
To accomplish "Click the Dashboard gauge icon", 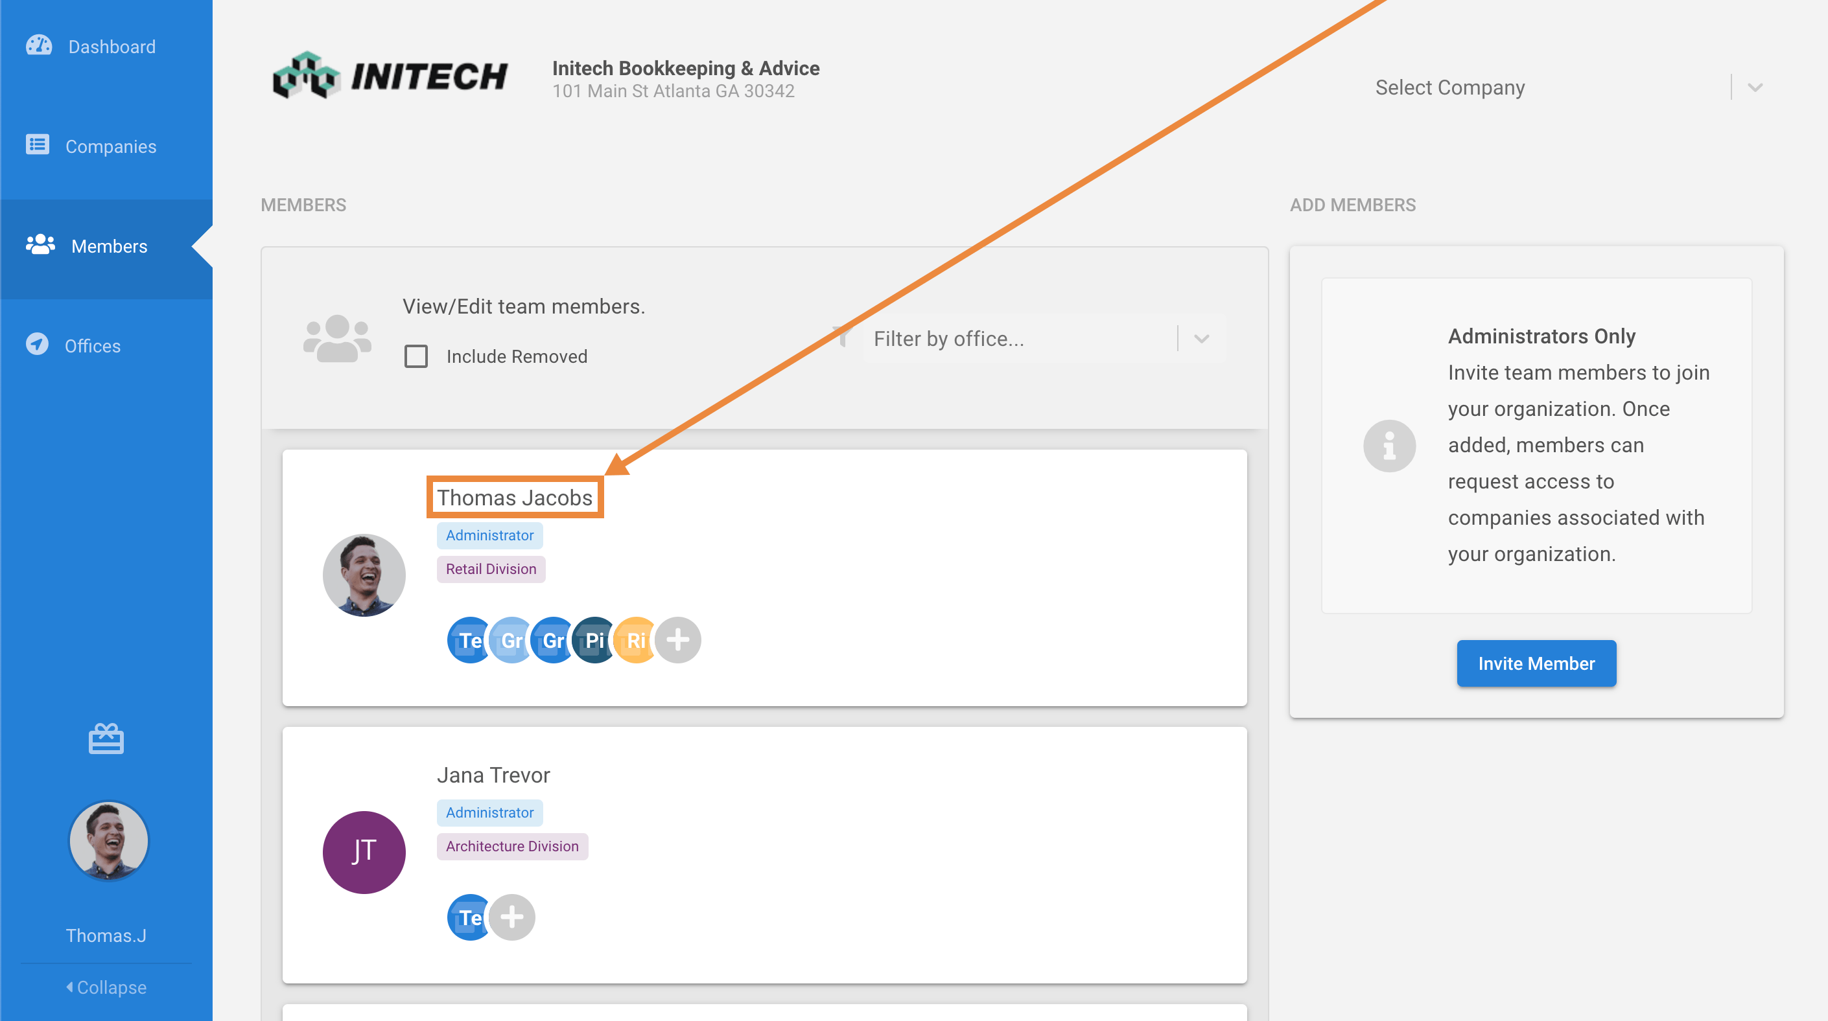I will tap(39, 45).
